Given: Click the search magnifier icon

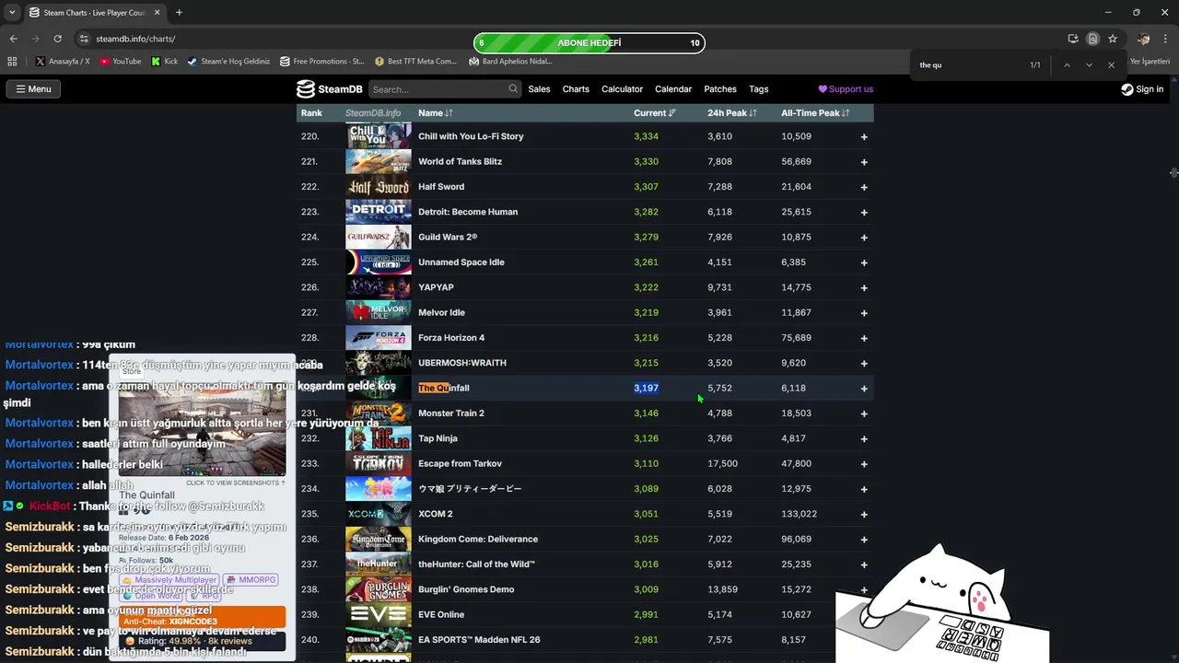Looking at the screenshot, I should point(513,89).
